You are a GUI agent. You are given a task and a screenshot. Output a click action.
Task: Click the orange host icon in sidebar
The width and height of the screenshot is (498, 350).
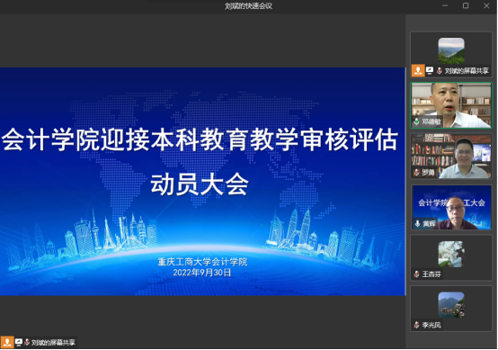tap(418, 70)
